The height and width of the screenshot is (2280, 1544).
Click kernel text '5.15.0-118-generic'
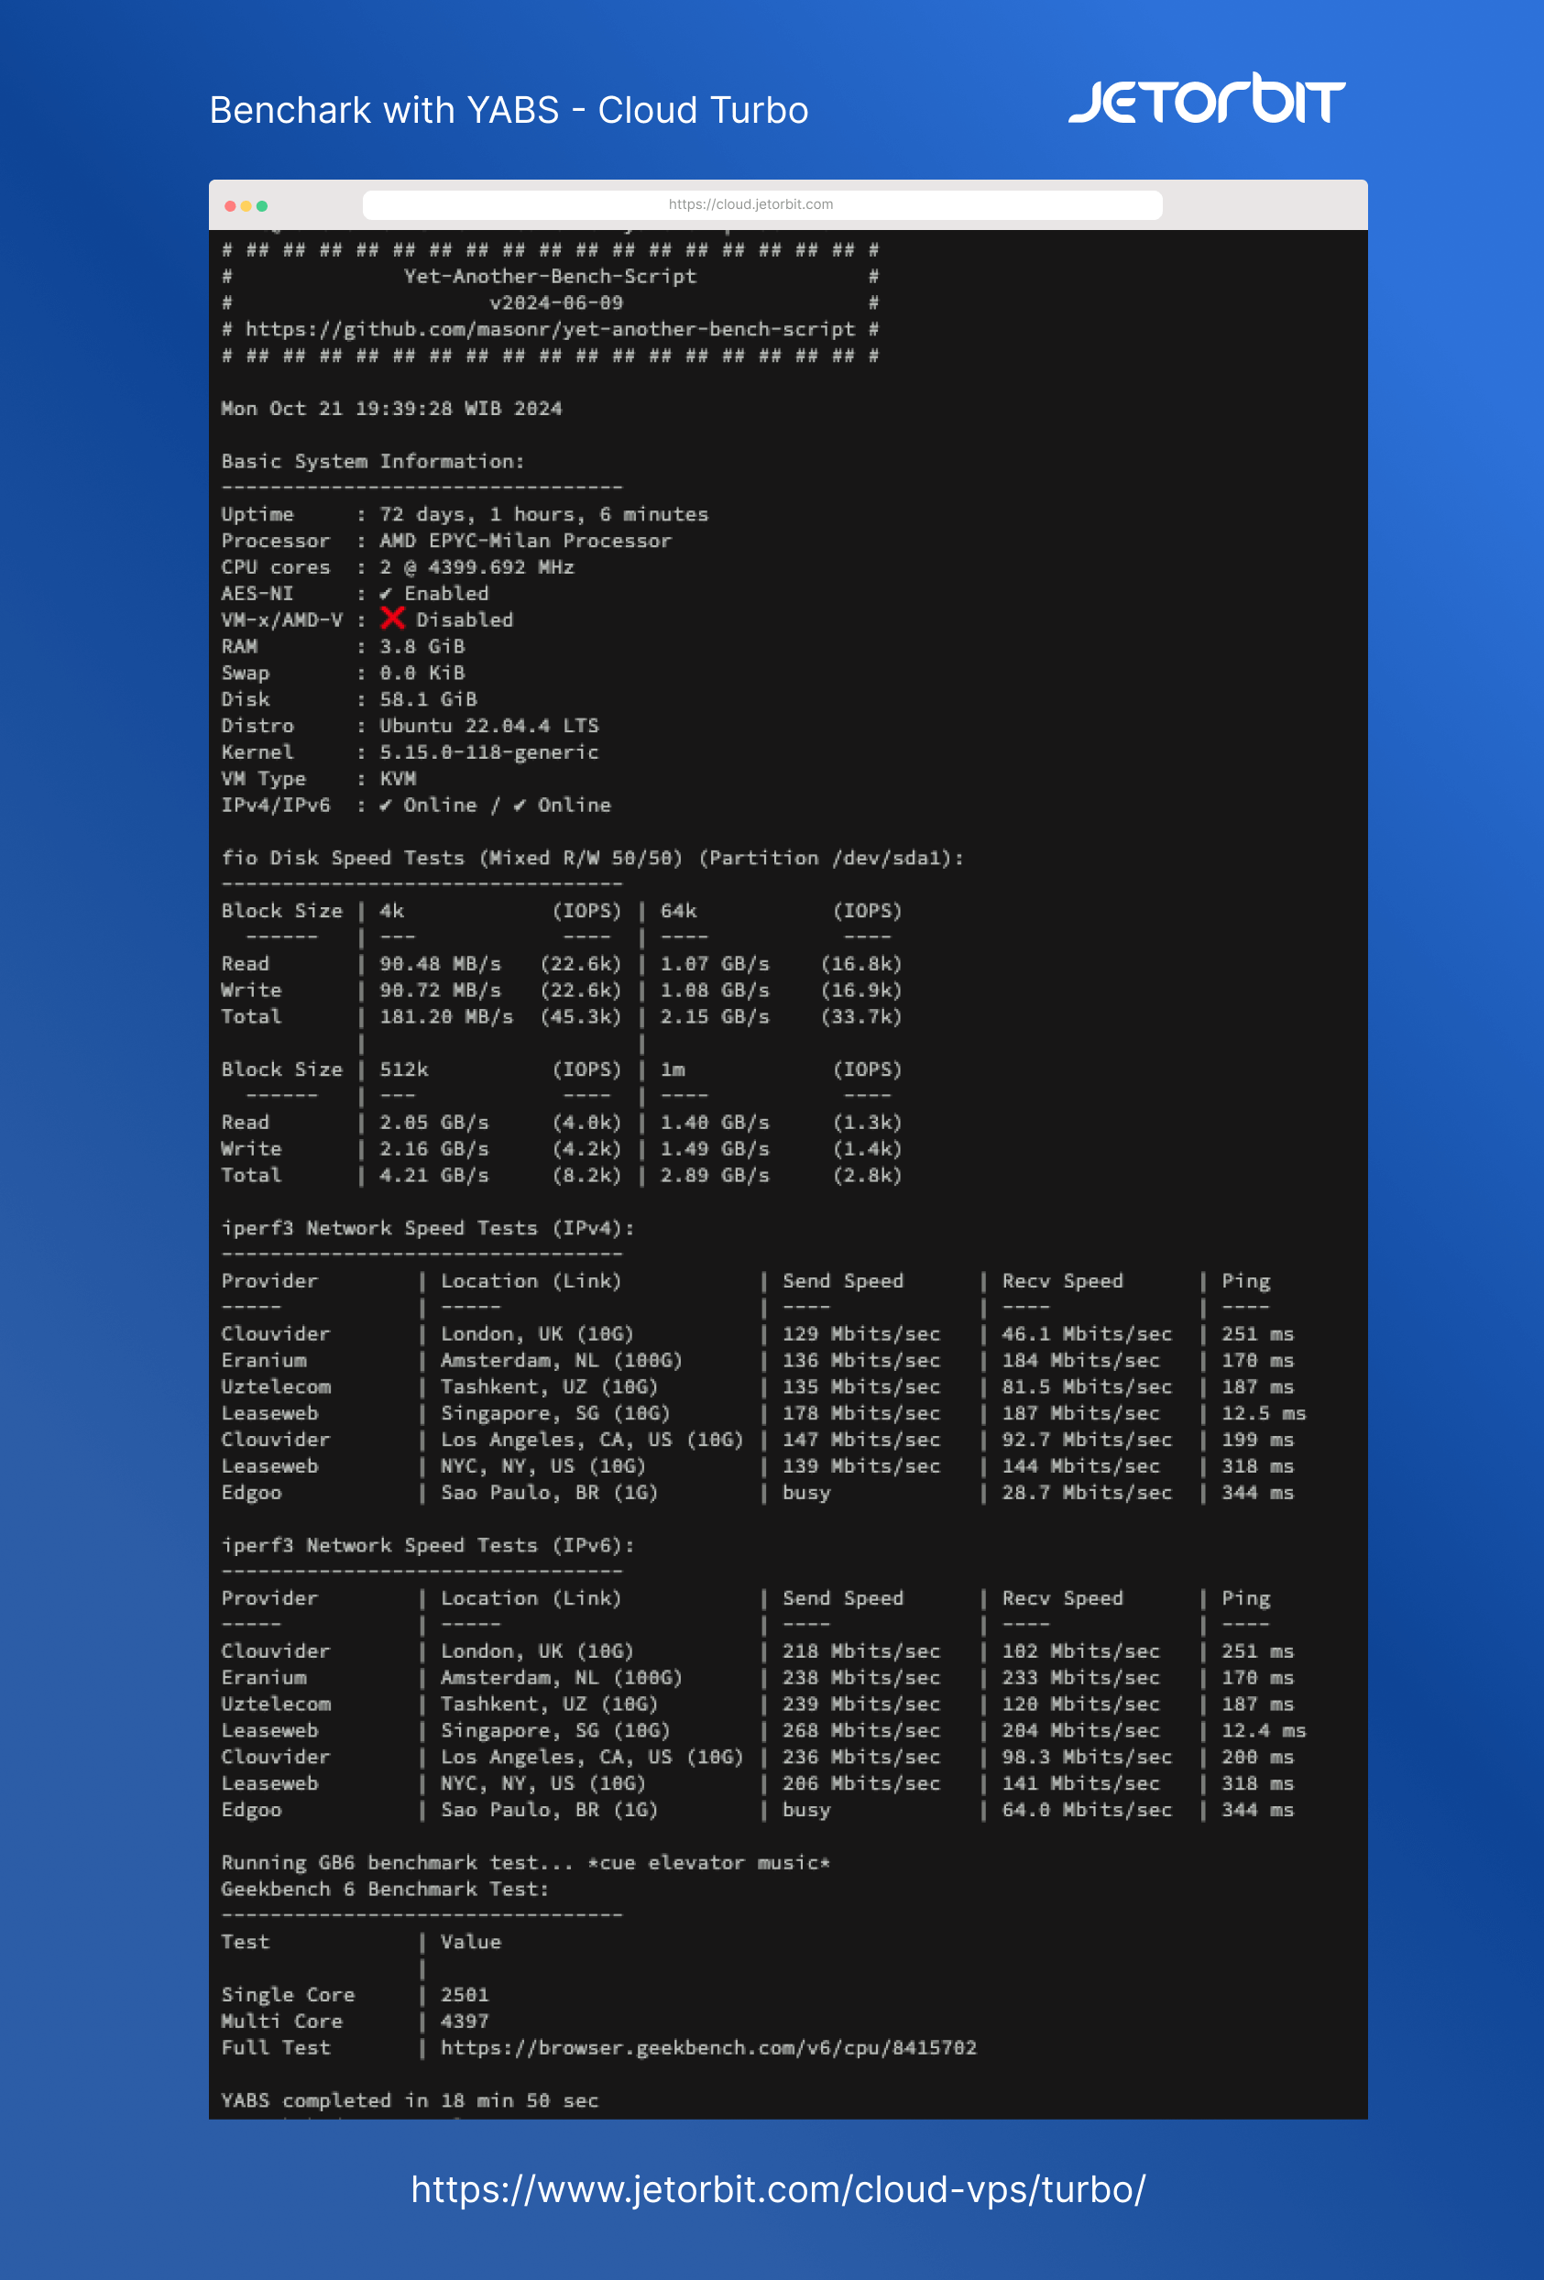tap(489, 752)
